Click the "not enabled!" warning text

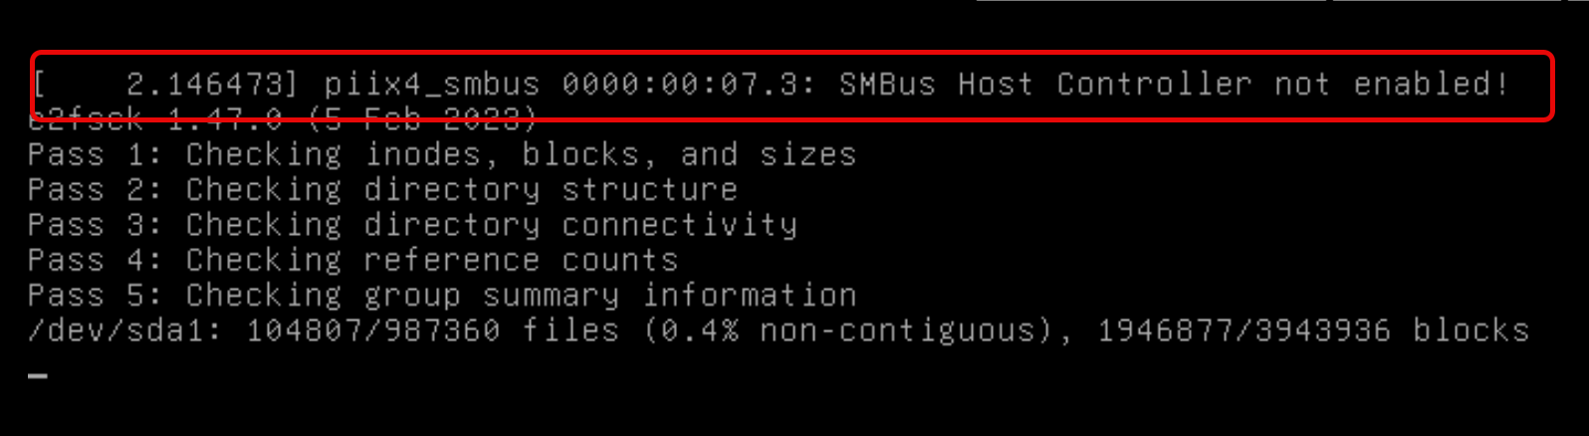(1391, 85)
